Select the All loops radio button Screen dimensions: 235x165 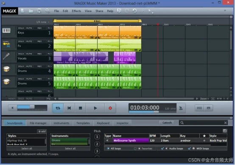(x=108, y=148)
